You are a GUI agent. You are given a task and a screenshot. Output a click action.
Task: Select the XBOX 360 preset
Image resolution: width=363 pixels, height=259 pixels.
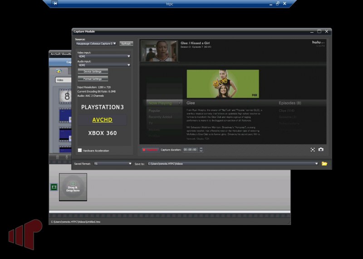click(x=103, y=133)
